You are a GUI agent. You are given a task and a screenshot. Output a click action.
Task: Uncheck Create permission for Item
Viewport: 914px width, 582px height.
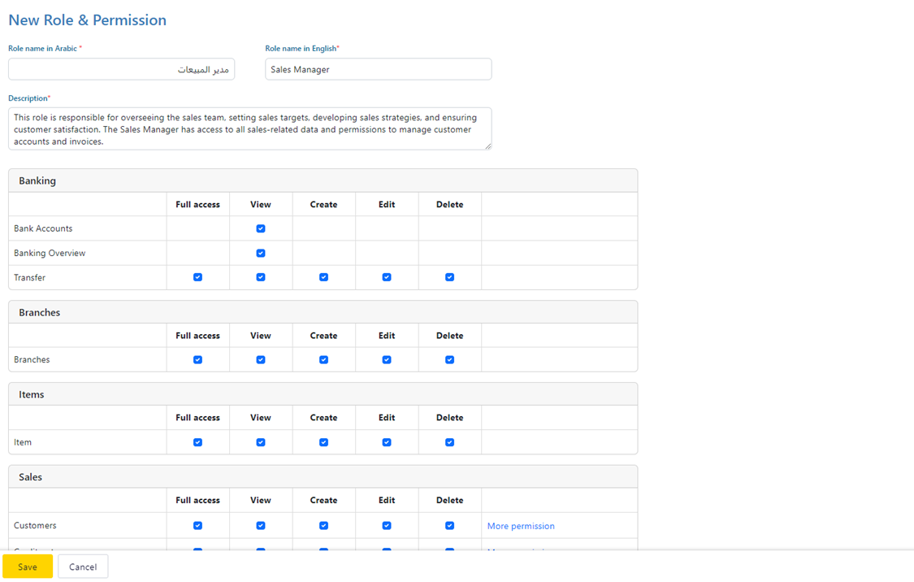point(323,442)
